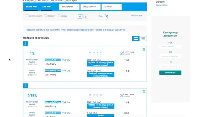
Task: Switch to the compact list view
Action: [x=143, y=39]
